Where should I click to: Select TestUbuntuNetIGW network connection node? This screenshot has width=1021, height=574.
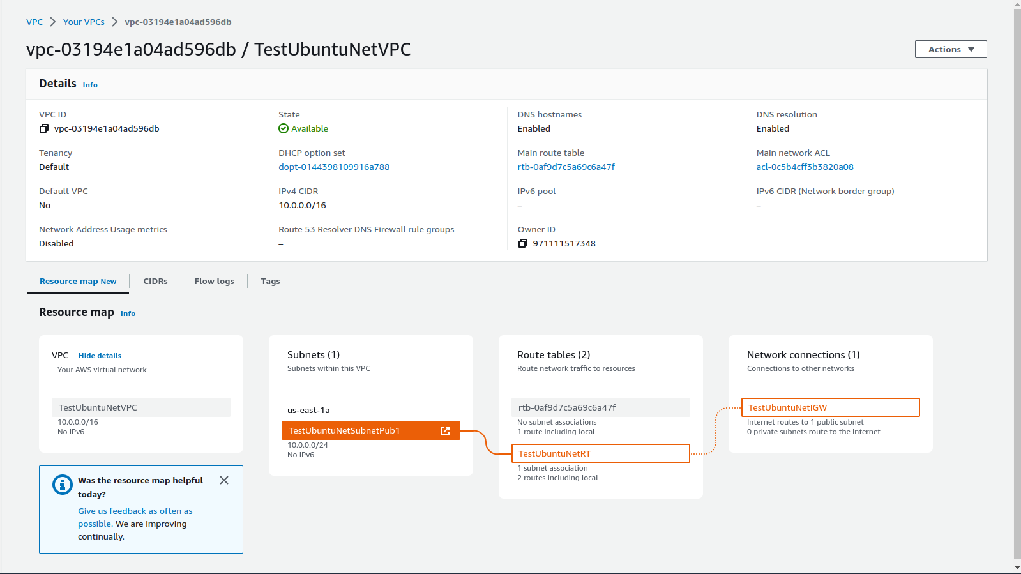[830, 407]
